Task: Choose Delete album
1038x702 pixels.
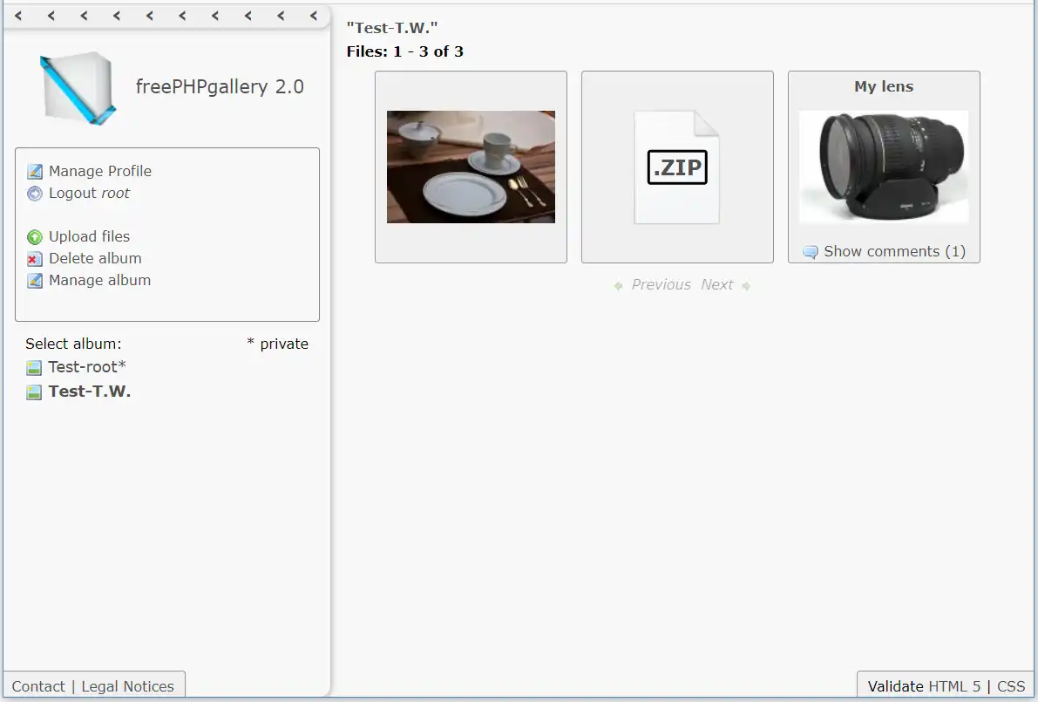Action: click(95, 258)
